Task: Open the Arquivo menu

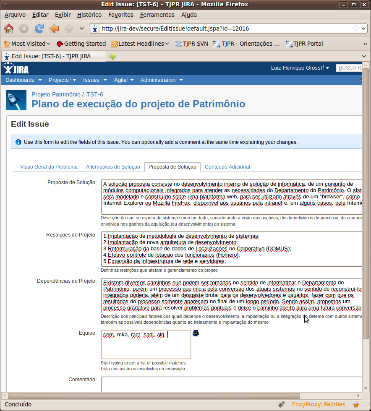Action: 15,15
